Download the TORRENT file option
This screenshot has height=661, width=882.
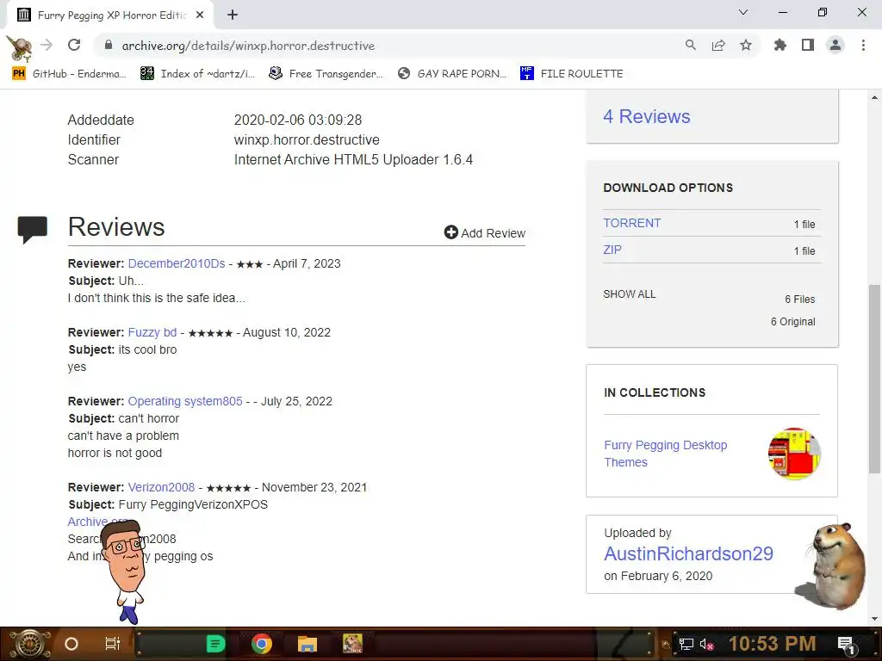[x=631, y=223]
